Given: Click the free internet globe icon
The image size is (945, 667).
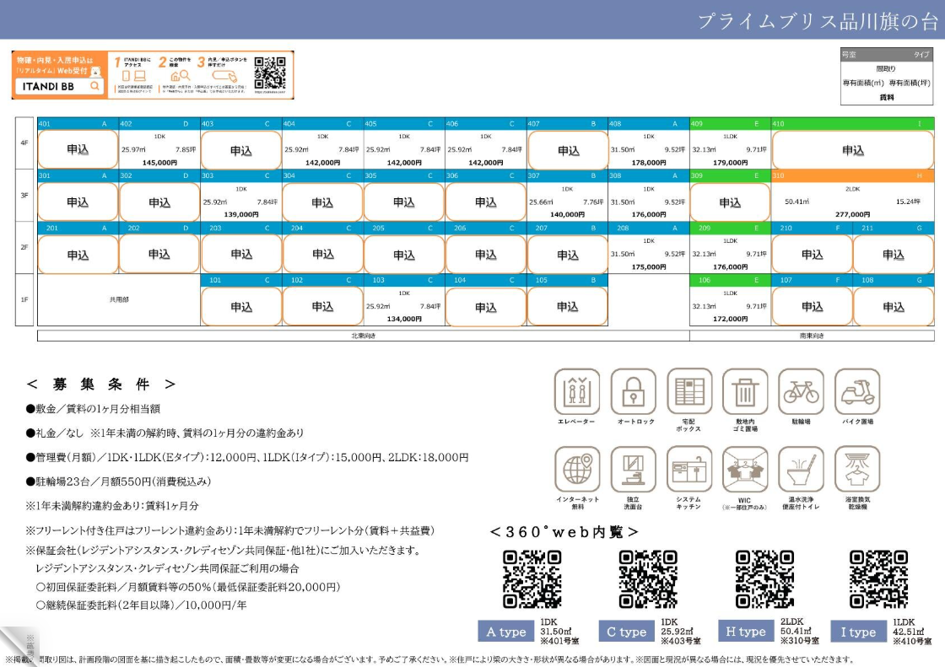Looking at the screenshot, I should pyautogui.click(x=577, y=469).
